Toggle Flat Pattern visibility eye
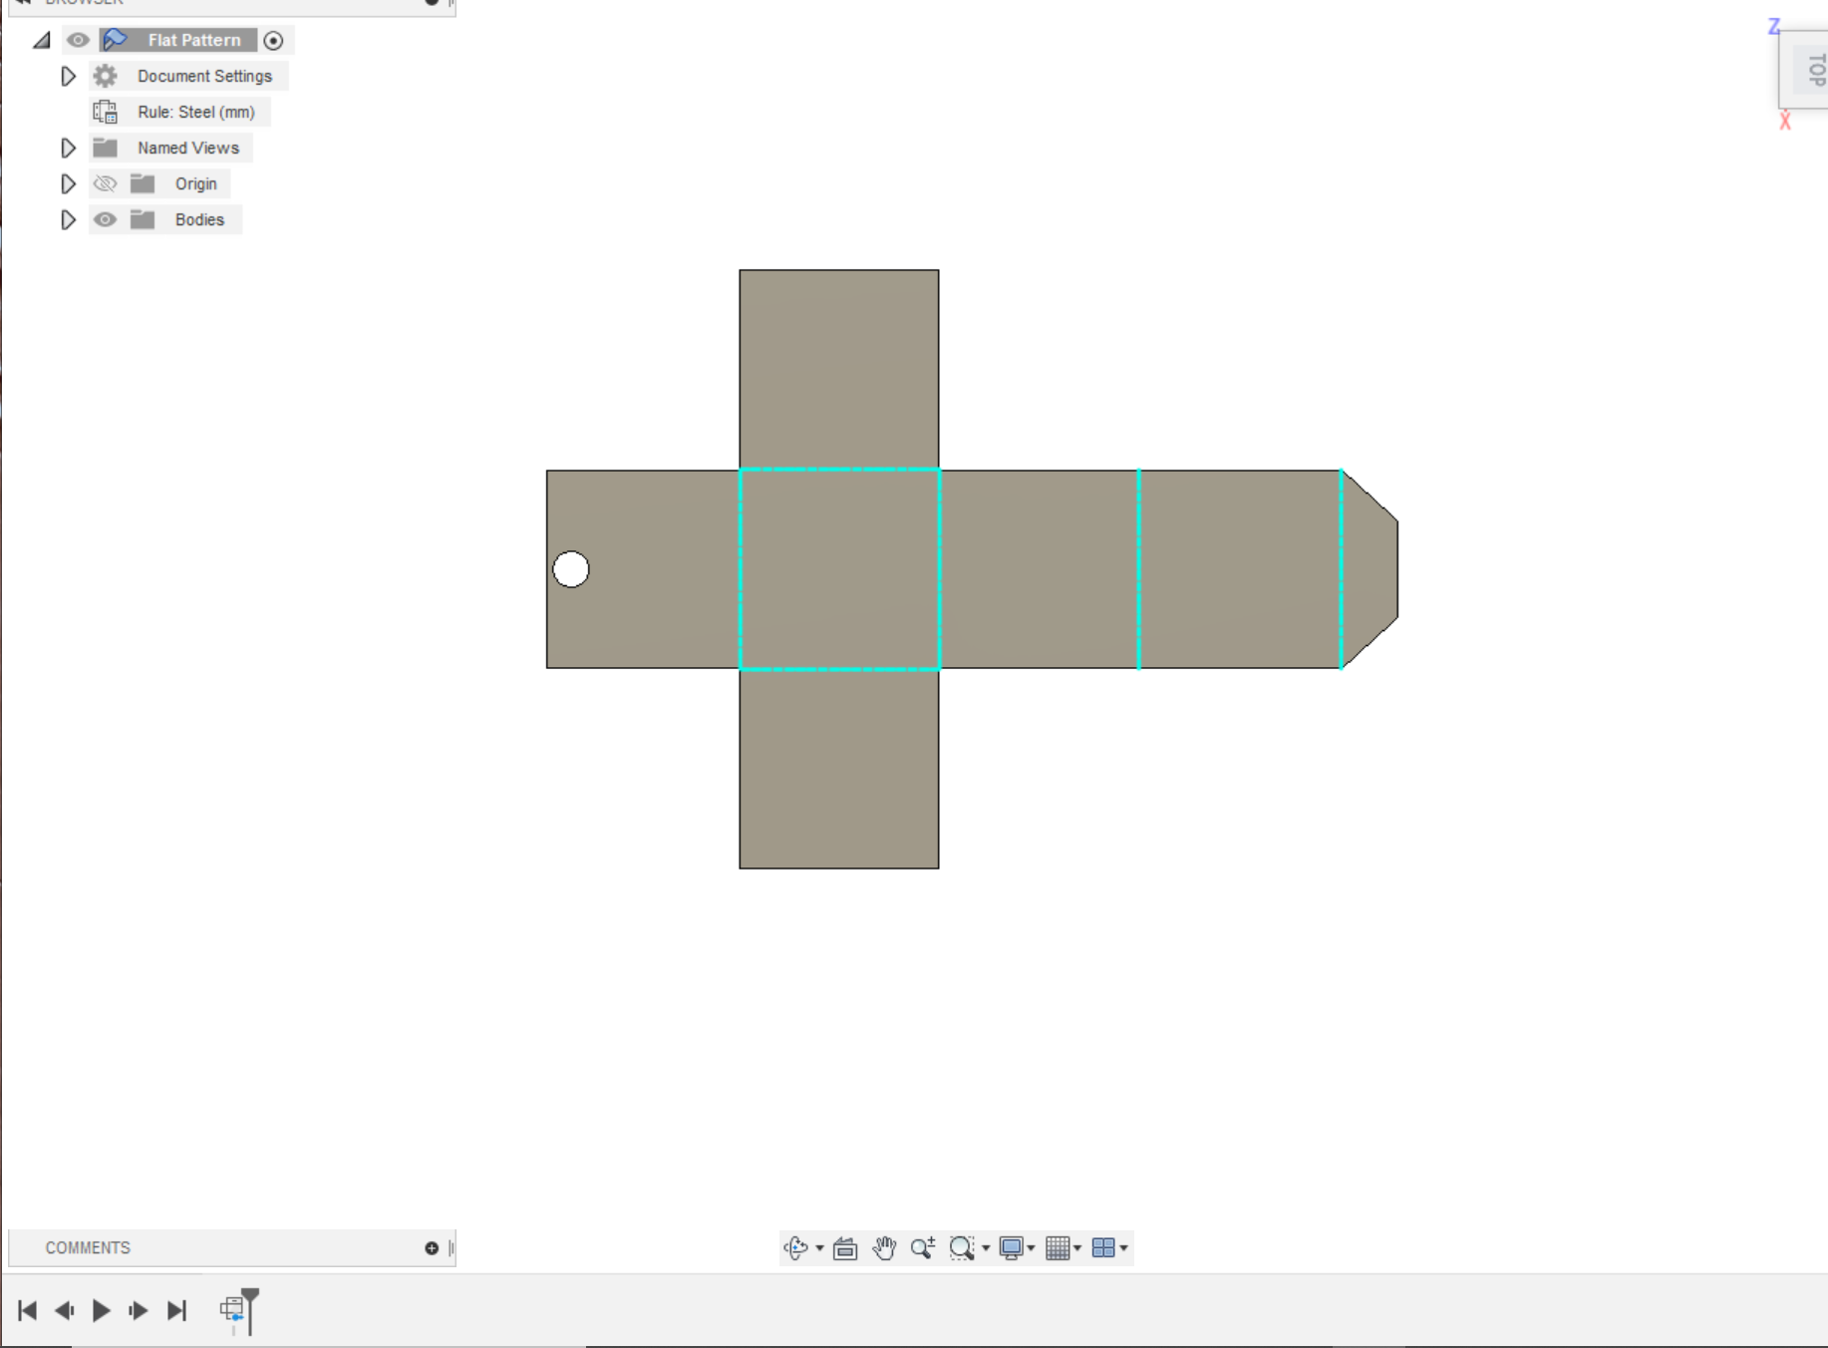Image resolution: width=1828 pixels, height=1348 pixels. (x=78, y=40)
